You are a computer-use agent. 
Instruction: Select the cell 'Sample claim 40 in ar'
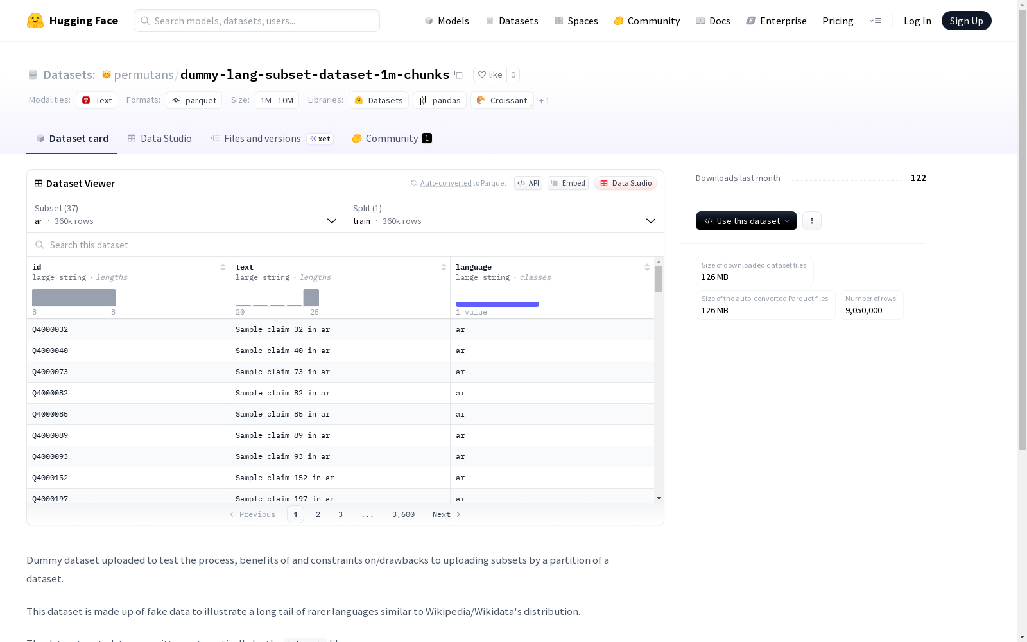340,351
